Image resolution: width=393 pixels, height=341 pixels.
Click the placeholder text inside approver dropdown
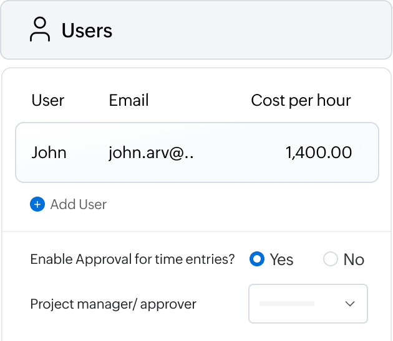(x=286, y=304)
